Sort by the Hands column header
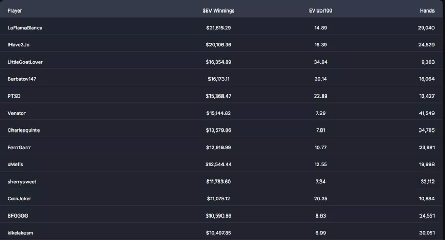 click(x=427, y=10)
